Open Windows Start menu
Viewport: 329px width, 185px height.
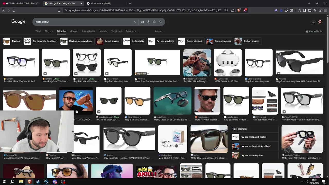pyautogui.click(x=4, y=182)
